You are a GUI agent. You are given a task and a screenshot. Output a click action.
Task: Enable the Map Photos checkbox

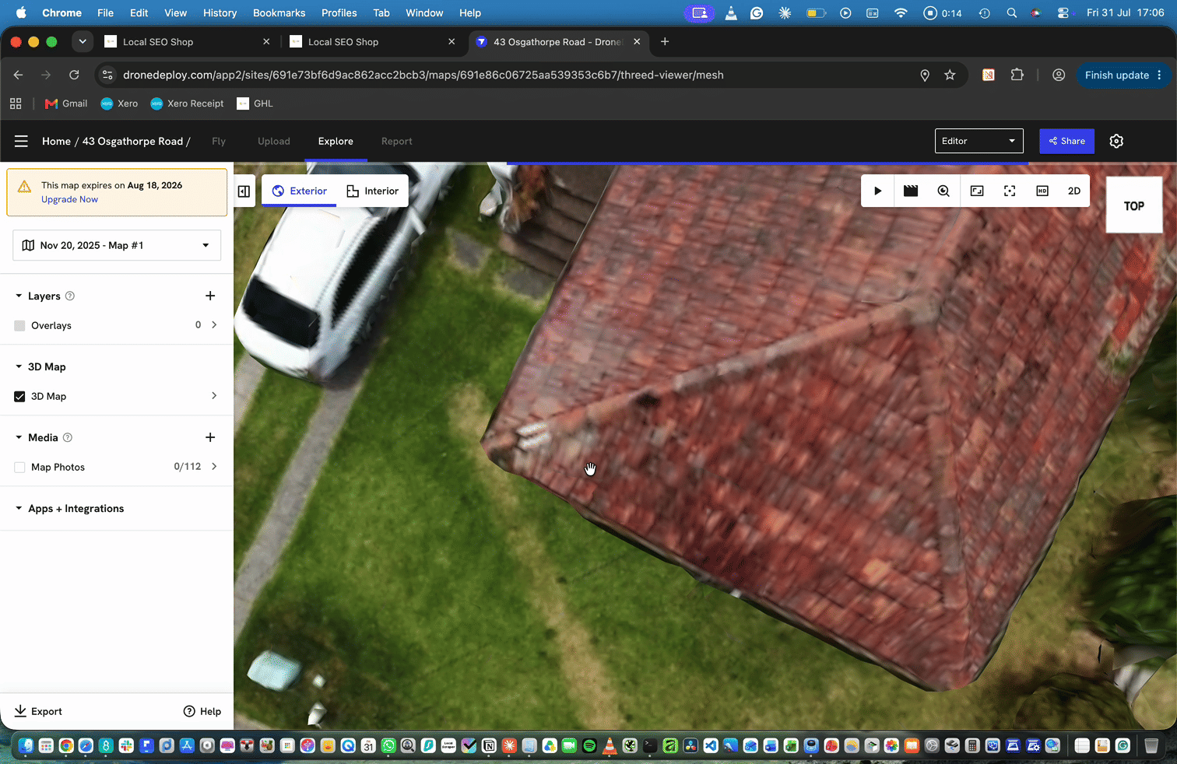[x=19, y=467]
